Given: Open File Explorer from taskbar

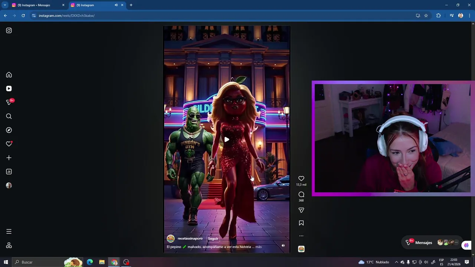Looking at the screenshot, I should pos(102,262).
